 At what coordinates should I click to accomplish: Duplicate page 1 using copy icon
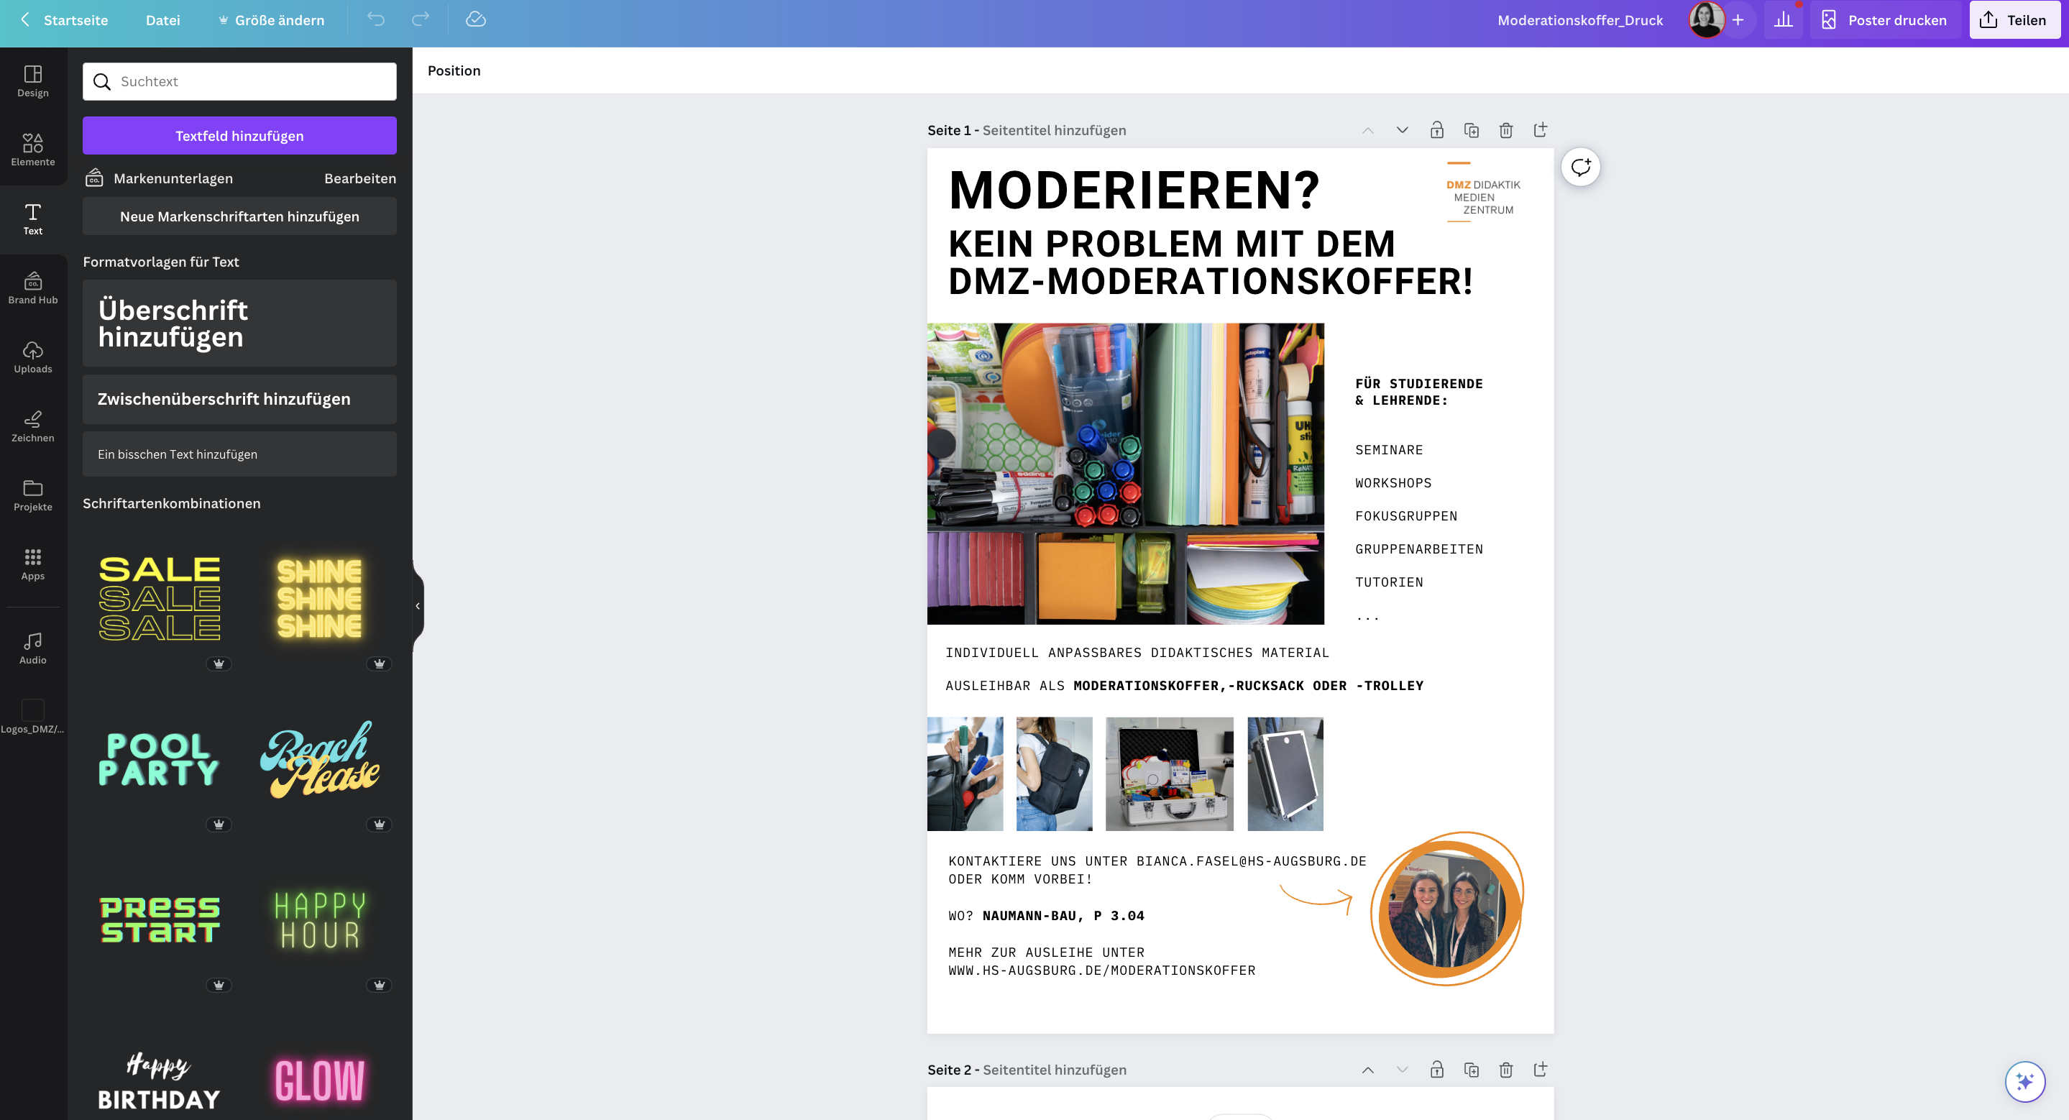pos(1471,130)
